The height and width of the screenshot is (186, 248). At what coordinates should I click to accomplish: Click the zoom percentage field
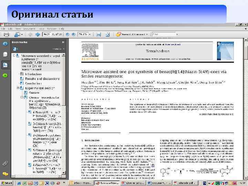pos(83,34)
